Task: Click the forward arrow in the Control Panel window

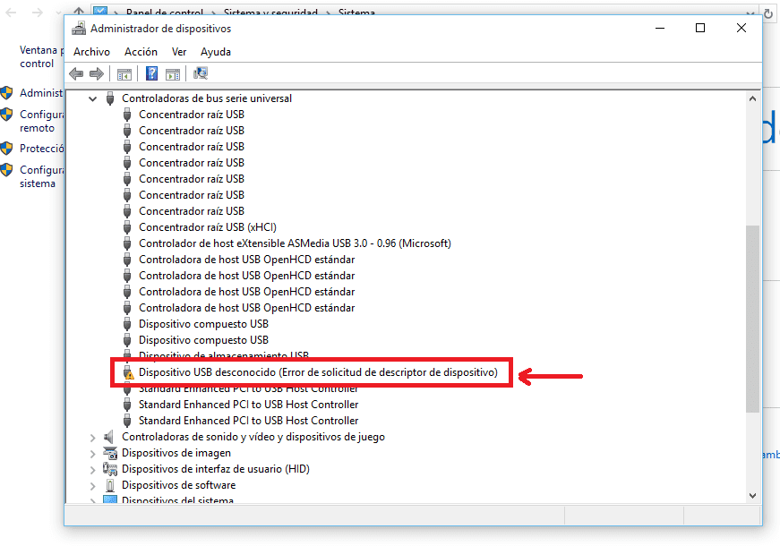Action: (38, 13)
